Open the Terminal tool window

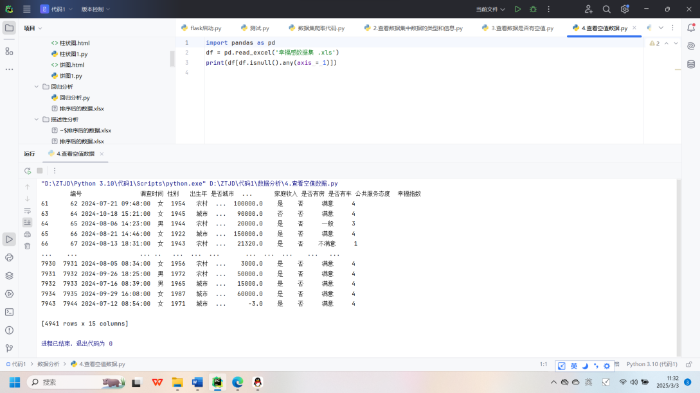click(x=9, y=312)
